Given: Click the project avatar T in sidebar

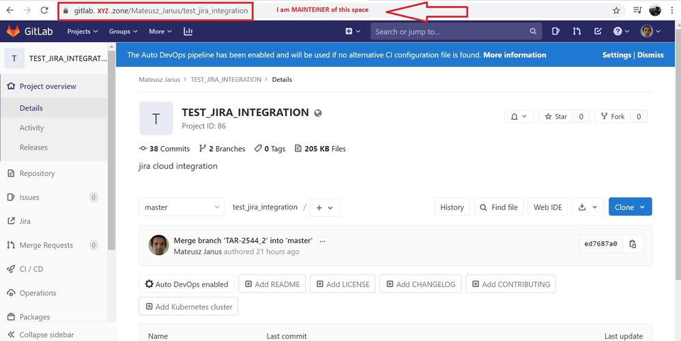Looking at the screenshot, I should click(14, 58).
